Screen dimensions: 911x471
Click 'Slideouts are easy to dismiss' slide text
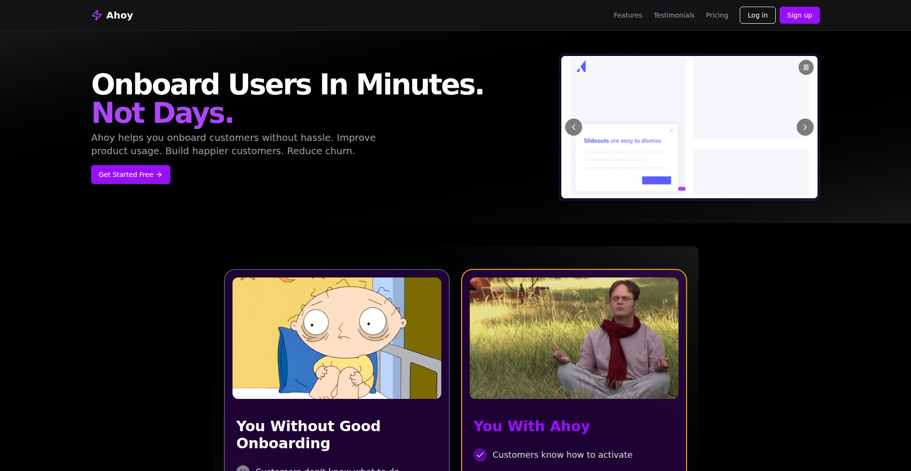click(622, 141)
